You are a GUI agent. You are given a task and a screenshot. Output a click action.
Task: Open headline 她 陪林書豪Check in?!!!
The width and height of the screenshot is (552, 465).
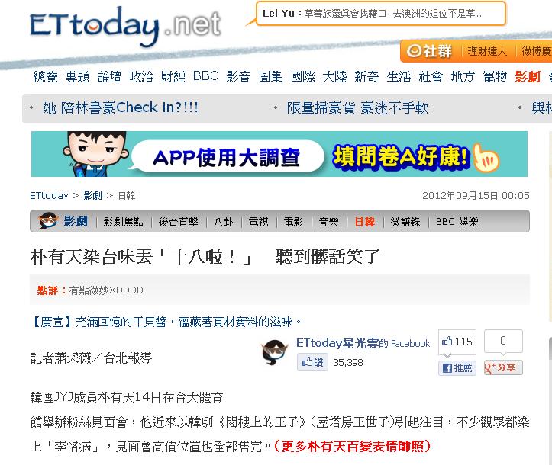(121, 108)
